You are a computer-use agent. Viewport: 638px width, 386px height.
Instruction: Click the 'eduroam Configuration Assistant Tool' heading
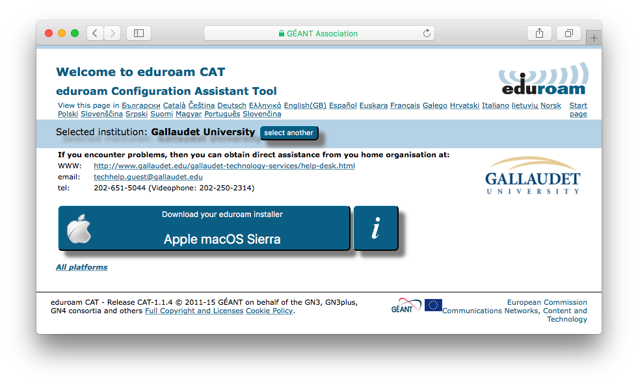[x=166, y=91]
